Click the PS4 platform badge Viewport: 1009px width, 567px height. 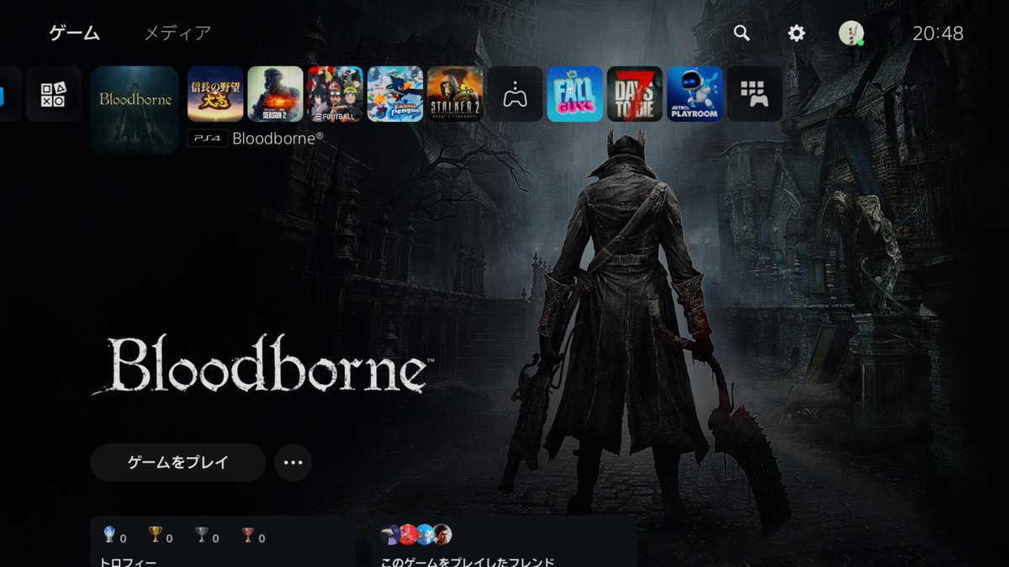207,139
